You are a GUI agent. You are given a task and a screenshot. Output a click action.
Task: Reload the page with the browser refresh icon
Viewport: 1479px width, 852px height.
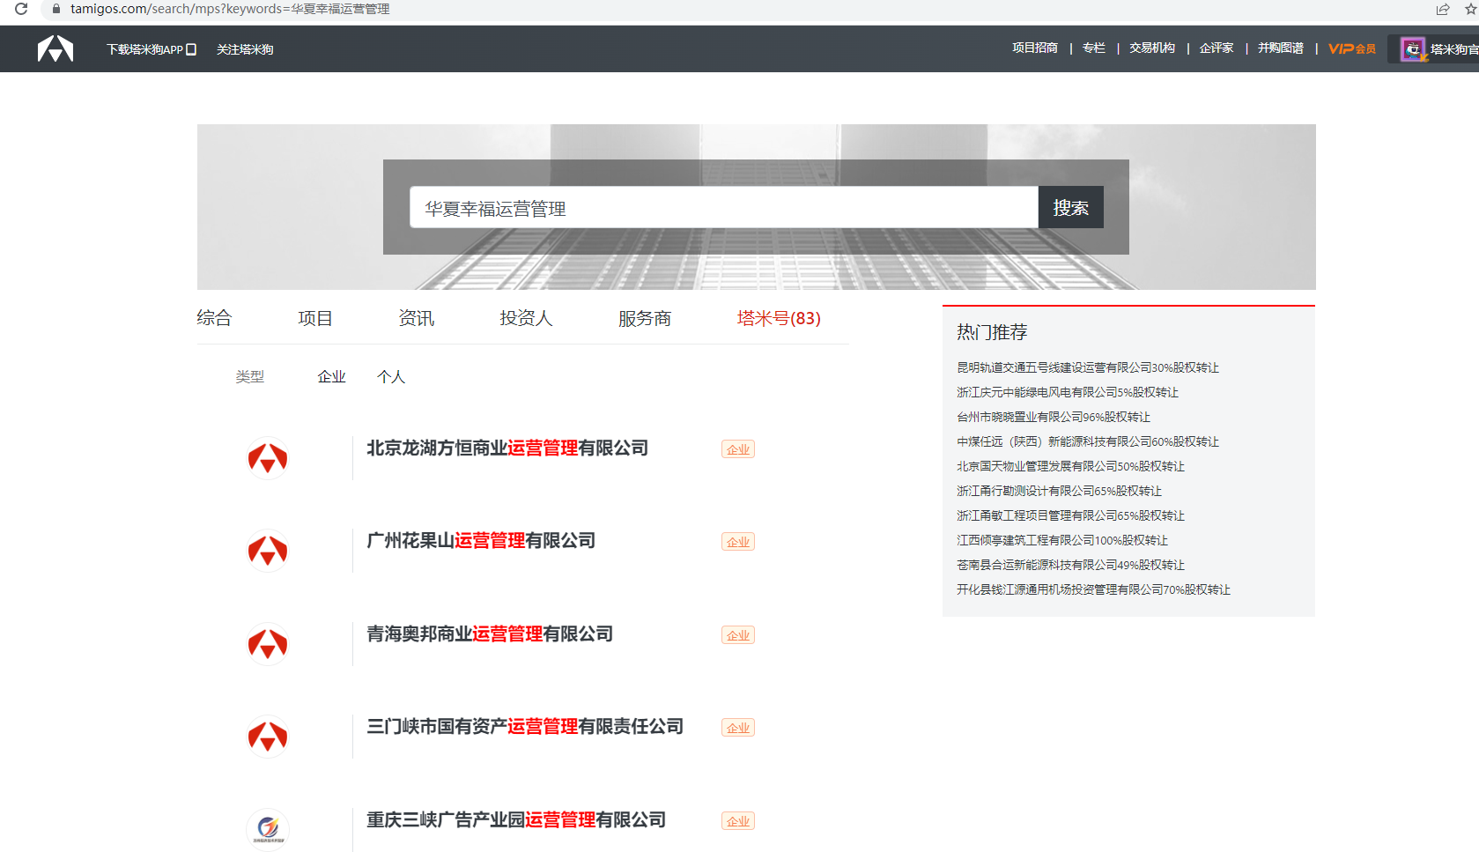(x=21, y=9)
